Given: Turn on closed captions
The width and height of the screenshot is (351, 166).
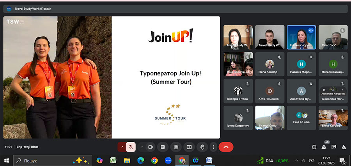Looking at the screenshot, I should (x=163, y=147).
